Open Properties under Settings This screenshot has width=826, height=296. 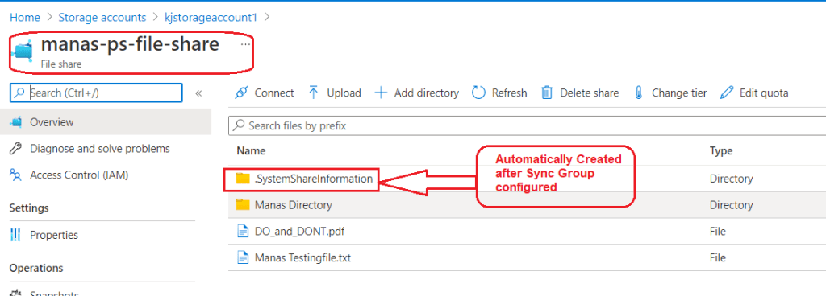point(54,235)
